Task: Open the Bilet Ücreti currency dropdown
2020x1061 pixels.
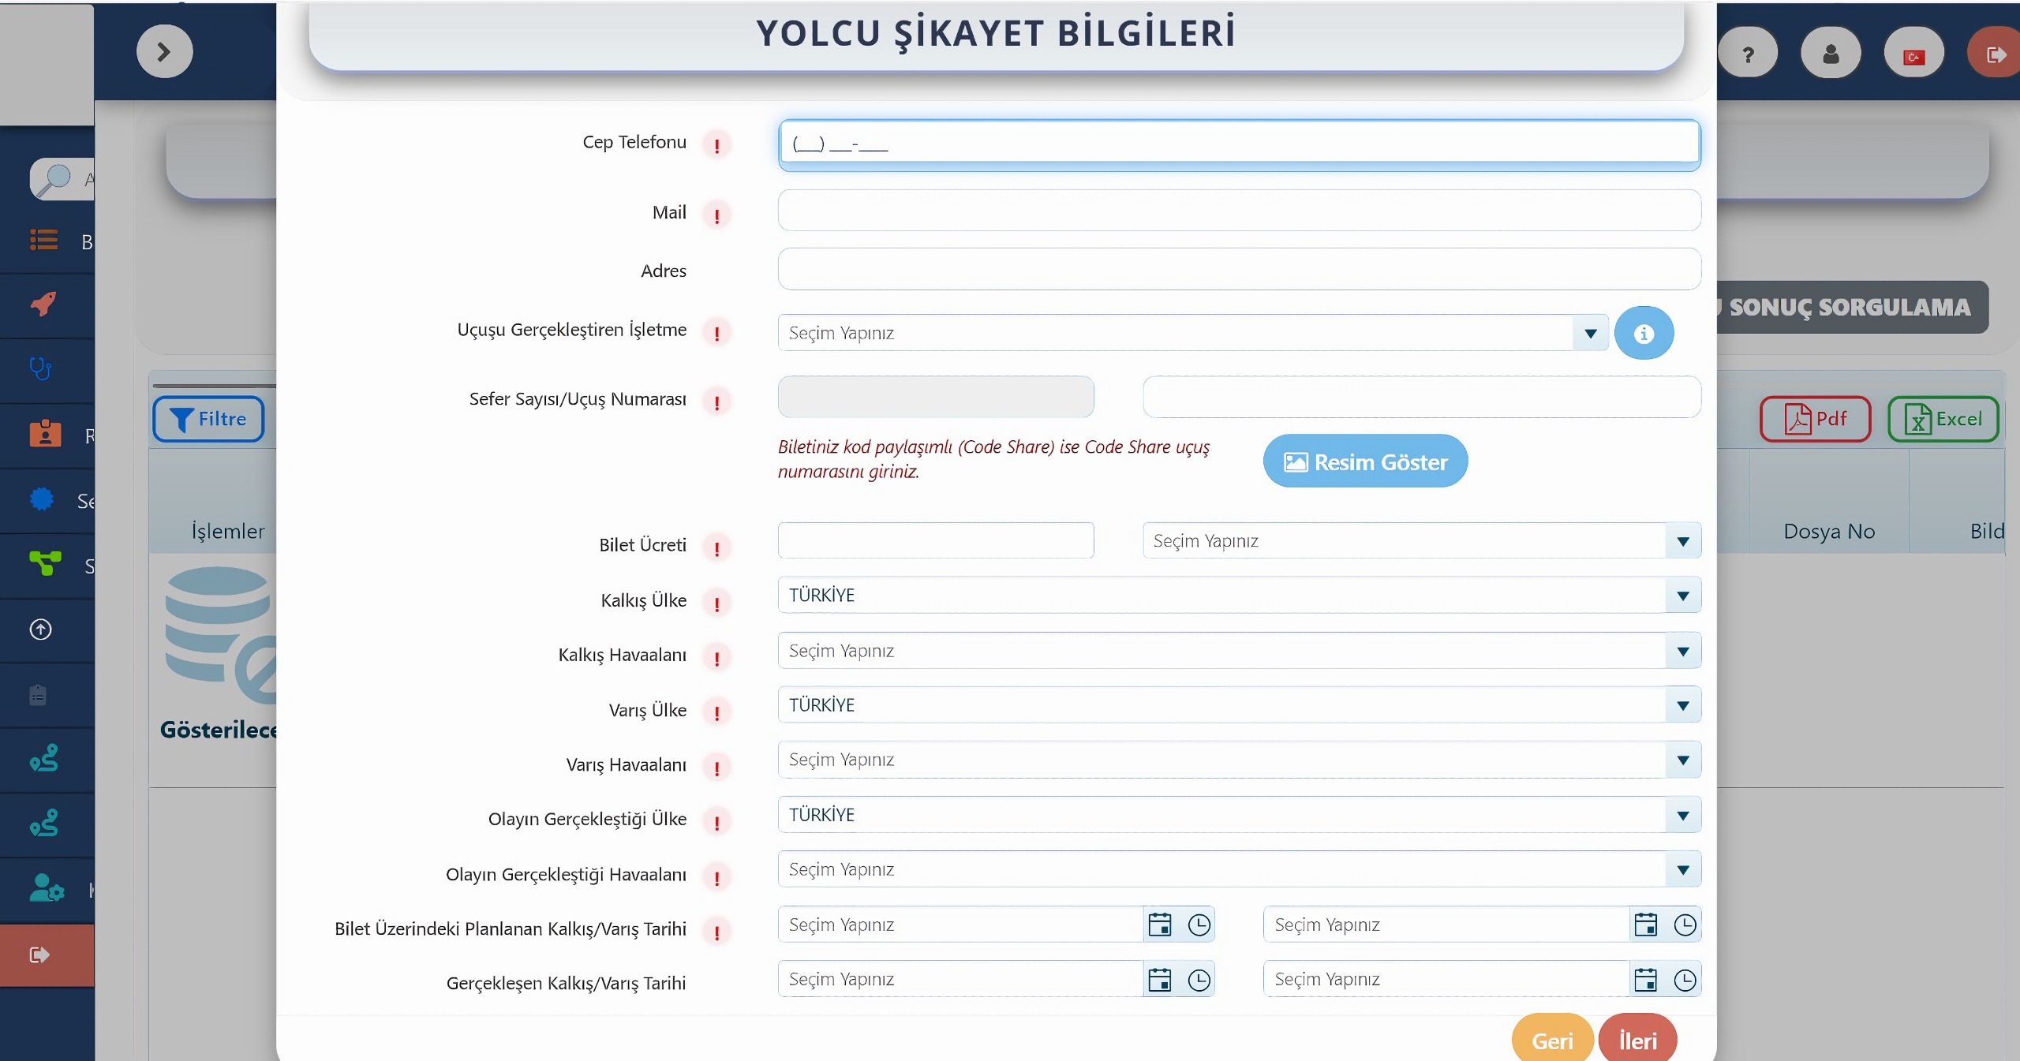Action: click(1682, 541)
